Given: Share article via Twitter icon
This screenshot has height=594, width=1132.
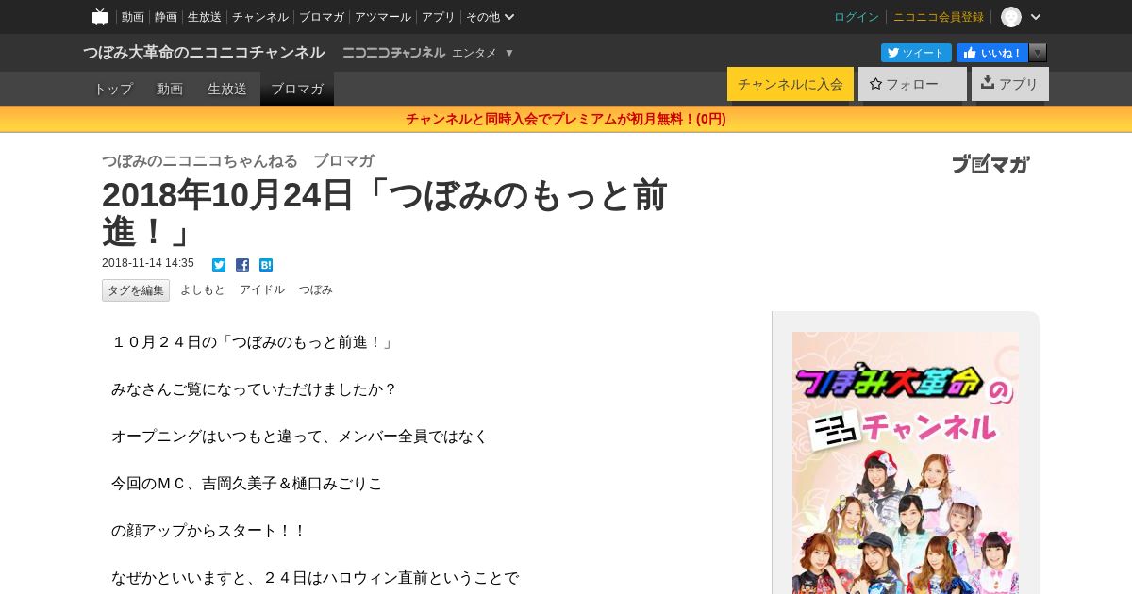Looking at the screenshot, I should coord(219,265).
